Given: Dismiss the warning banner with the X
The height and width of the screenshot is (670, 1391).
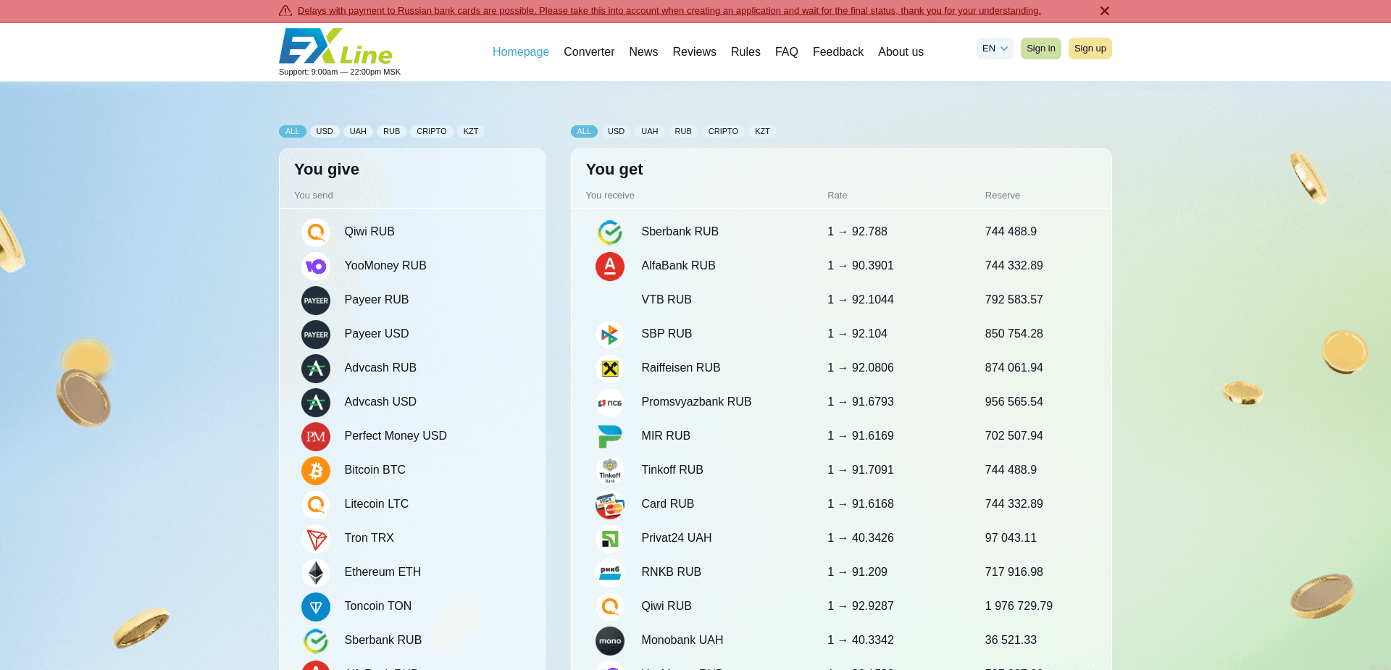Looking at the screenshot, I should pos(1104,11).
